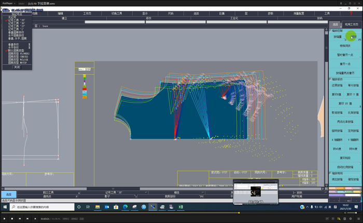The image size is (363, 223).
Task: Click the 储存放缩 button
Action: (353, 179)
